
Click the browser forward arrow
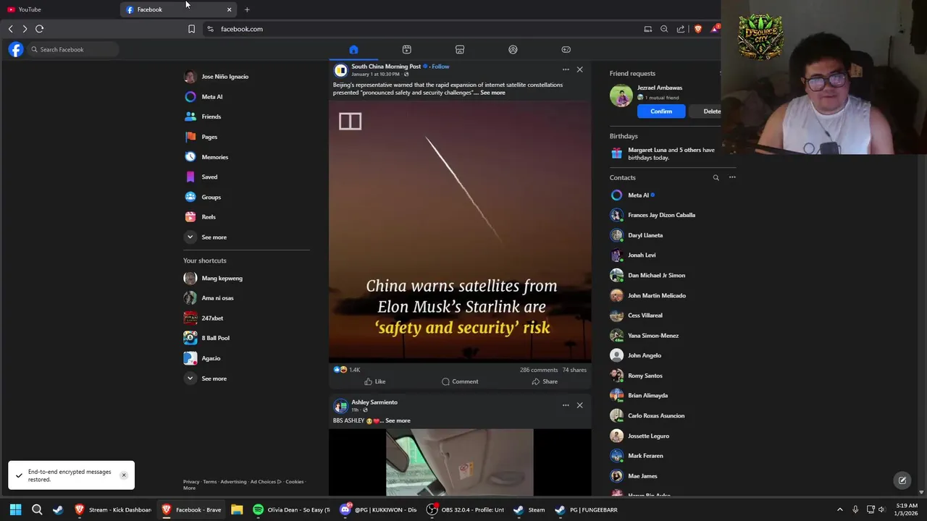click(25, 29)
